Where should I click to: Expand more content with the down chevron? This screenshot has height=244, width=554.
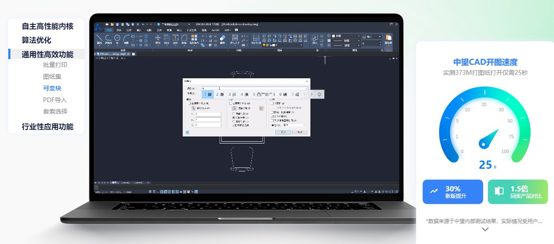(x=485, y=229)
